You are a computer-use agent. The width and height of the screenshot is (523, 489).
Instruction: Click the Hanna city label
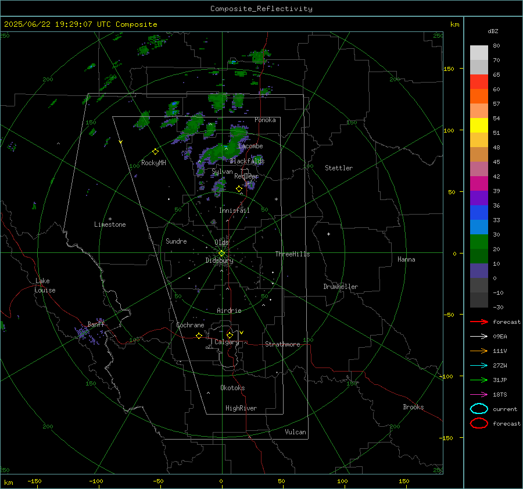pyautogui.click(x=406, y=259)
